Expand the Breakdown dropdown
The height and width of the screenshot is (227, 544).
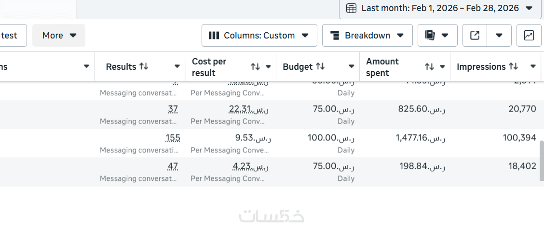[367, 36]
